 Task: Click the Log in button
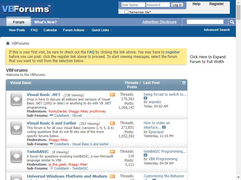pos(177,5)
